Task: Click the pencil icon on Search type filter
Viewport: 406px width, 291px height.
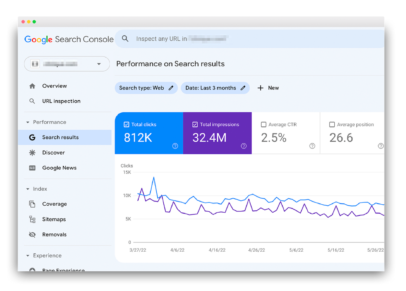Action: 171,88
